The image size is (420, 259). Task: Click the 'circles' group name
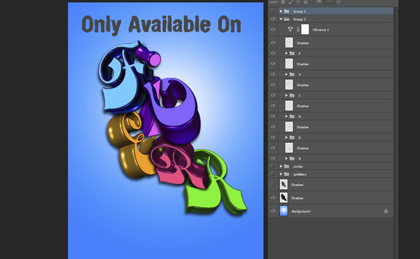coord(298,167)
